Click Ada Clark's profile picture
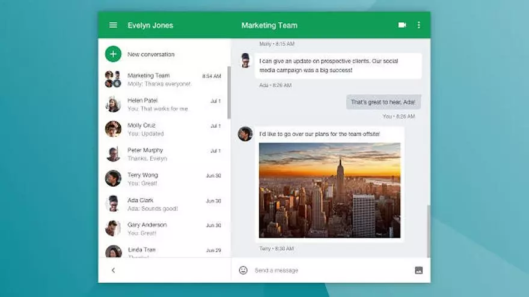Screen dimensions: 529x297 point(113,203)
